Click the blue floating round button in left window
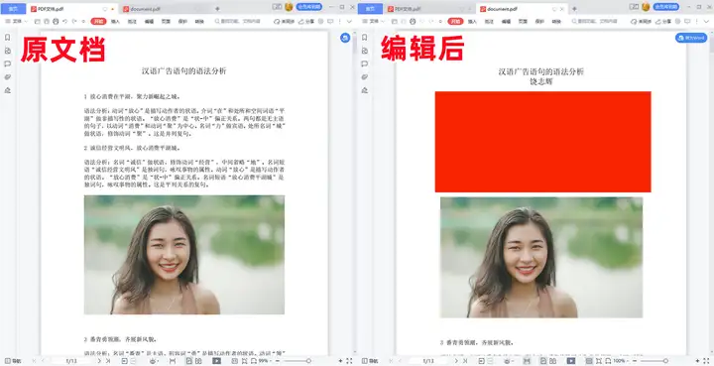 point(345,39)
